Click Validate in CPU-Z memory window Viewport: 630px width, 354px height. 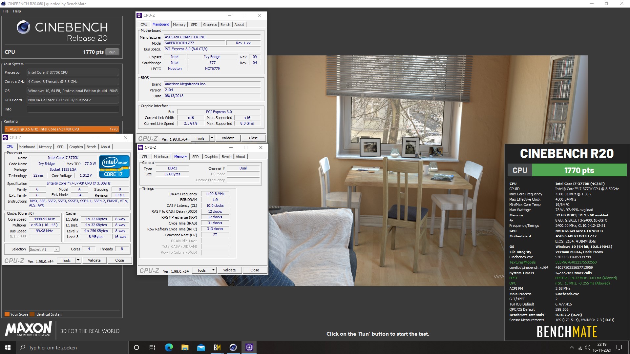pos(229,270)
